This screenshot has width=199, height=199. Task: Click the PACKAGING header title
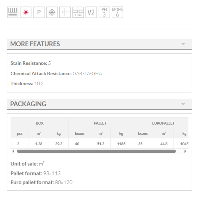click(x=28, y=104)
